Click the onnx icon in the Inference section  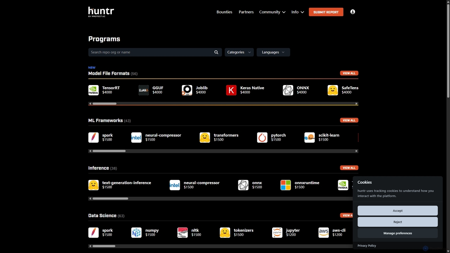click(x=243, y=185)
